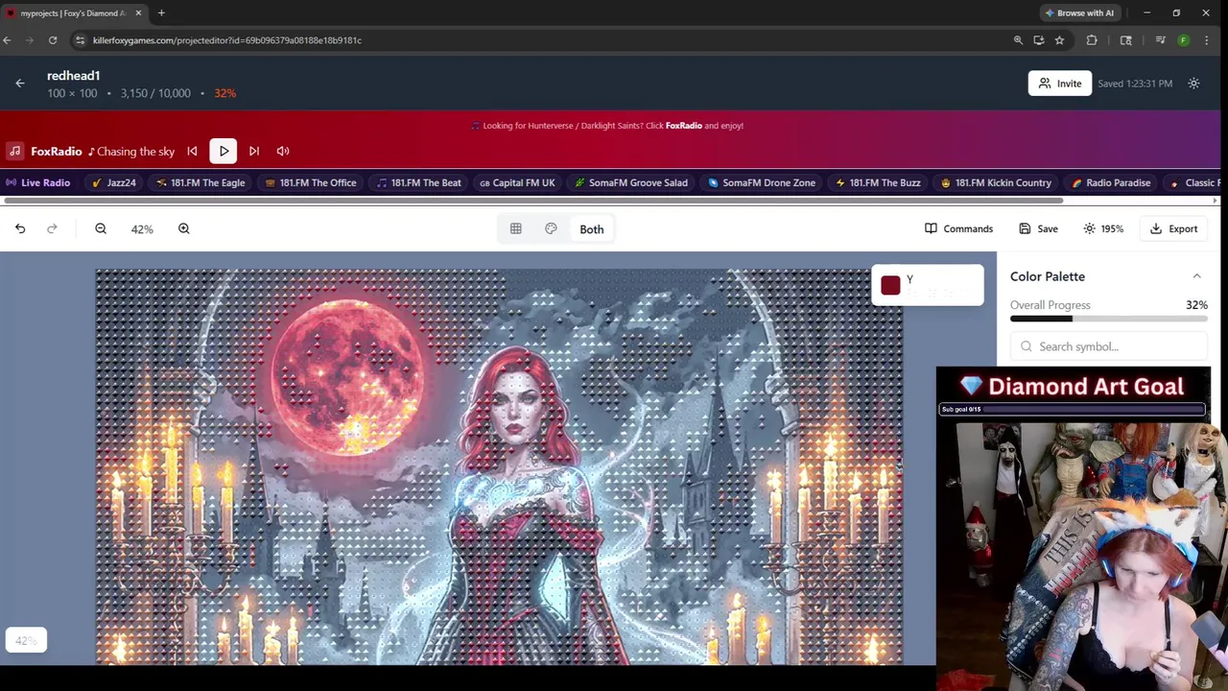Go back with the project arrow
Viewport: 1228px width, 691px height.
tap(20, 83)
